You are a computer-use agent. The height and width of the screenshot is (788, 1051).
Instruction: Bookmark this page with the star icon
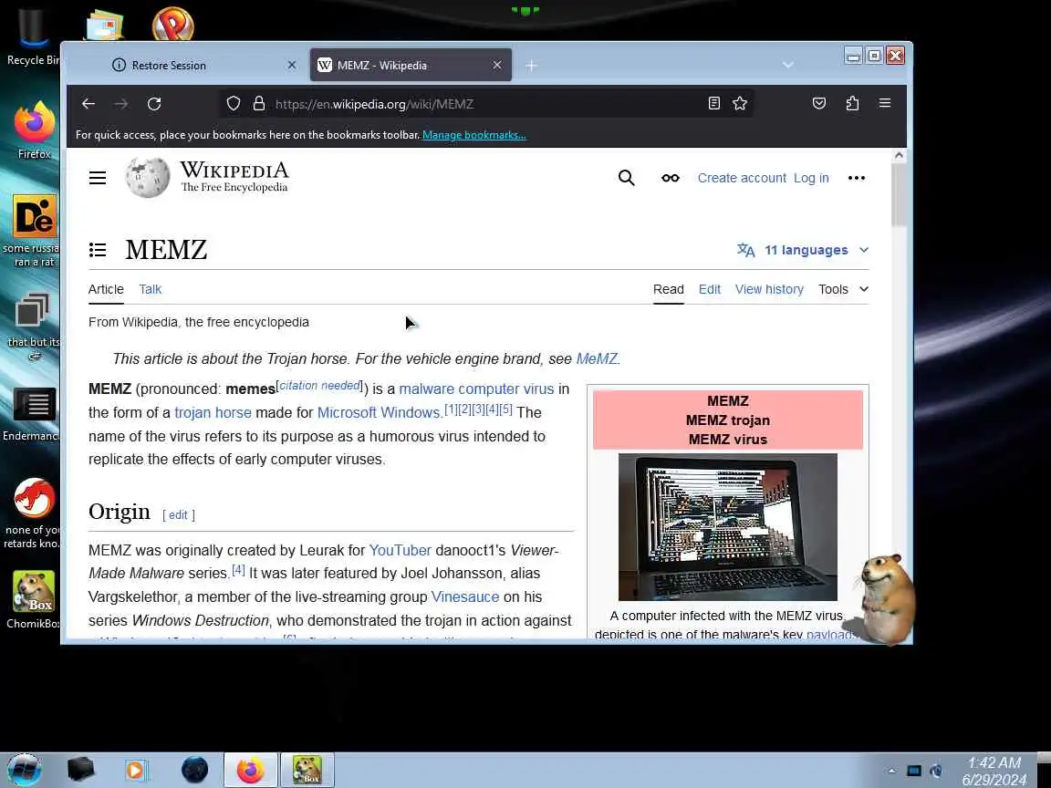tap(740, 103)
